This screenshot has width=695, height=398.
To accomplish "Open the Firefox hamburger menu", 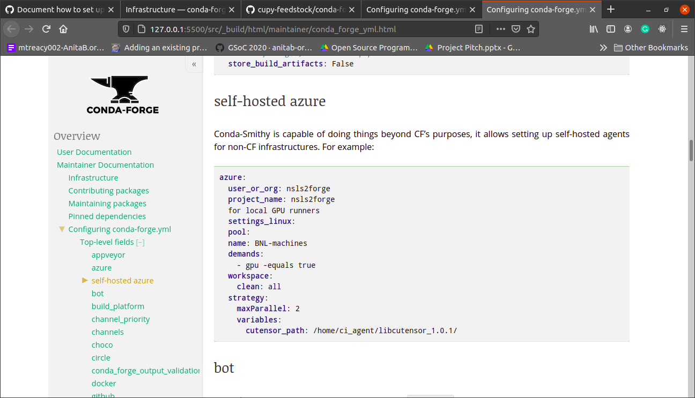I will [x=684, y=29].
